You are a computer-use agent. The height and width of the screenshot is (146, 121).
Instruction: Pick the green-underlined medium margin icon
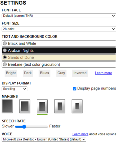click(x=42, y=106)
